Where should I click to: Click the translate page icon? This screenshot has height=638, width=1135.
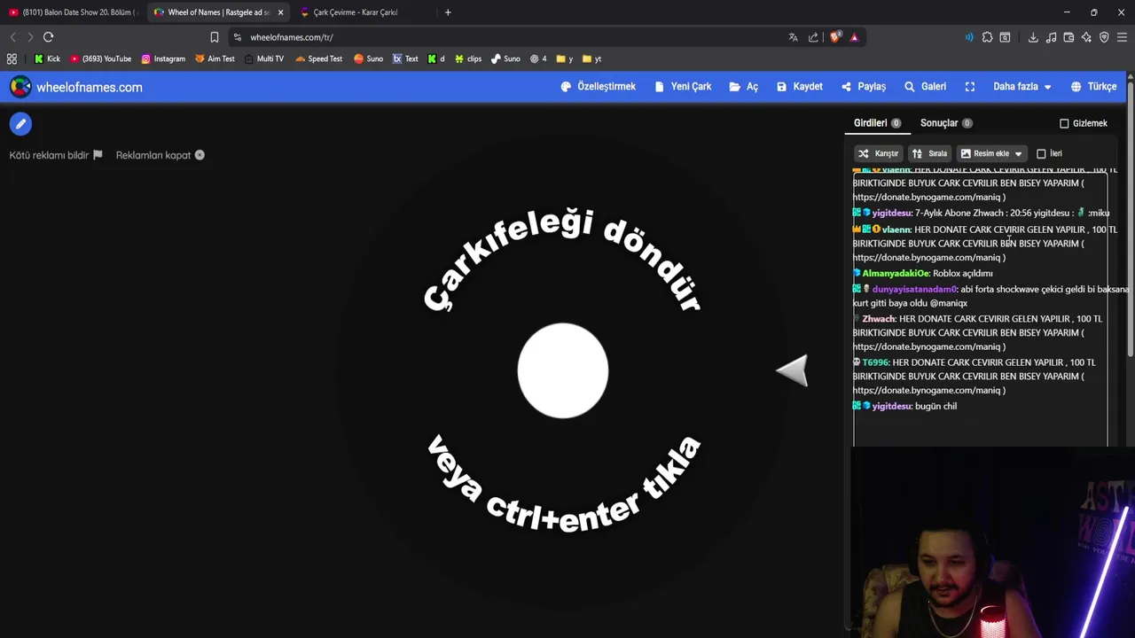coord(793,37)
